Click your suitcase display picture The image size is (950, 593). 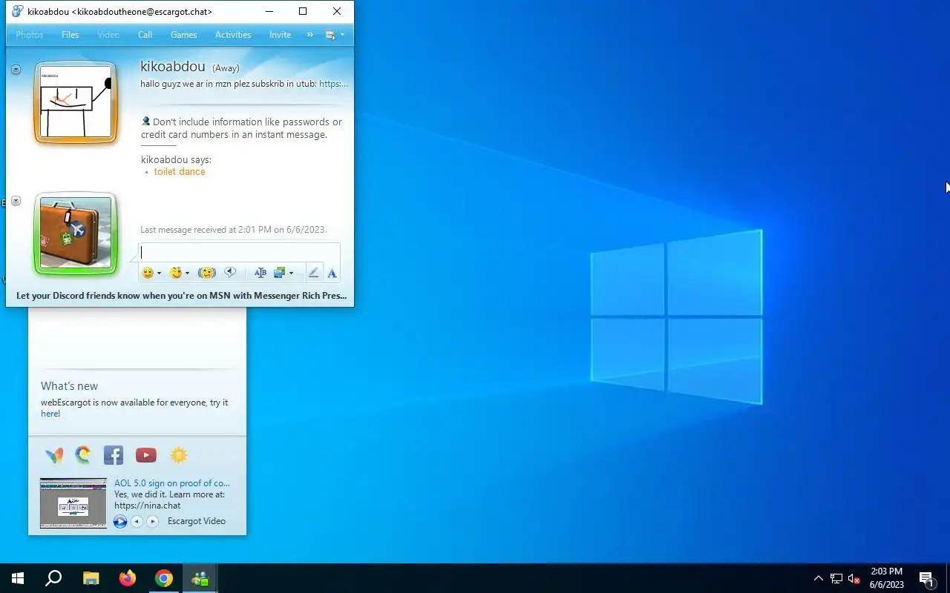coord(76,233)
